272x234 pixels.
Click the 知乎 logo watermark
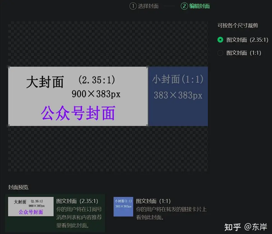[x=233, y=227]
